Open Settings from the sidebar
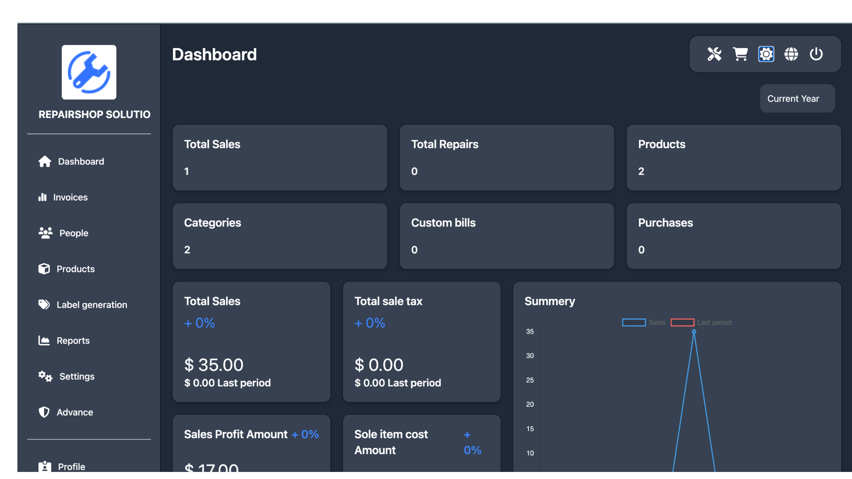This screenshot has width=852, height=479. [x=76, y=377]
